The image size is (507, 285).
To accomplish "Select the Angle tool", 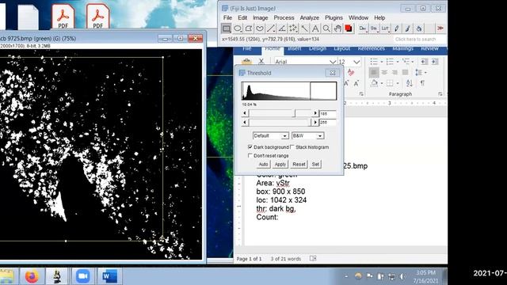I will pos(282,28).
